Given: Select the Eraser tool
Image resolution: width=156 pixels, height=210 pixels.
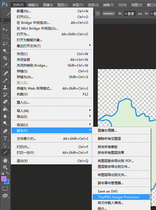Looking at the screenshot, I should (x=5, y=102).
